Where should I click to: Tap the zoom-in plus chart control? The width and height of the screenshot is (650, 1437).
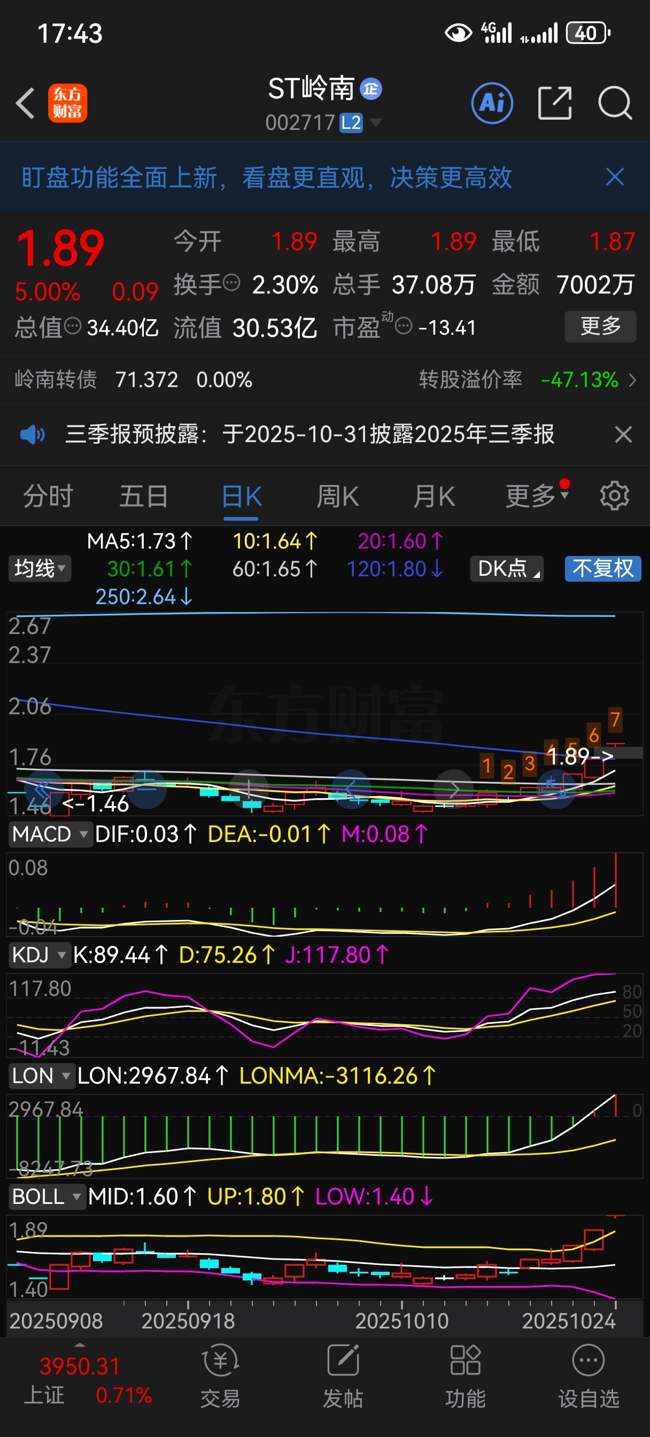point(249,789)
